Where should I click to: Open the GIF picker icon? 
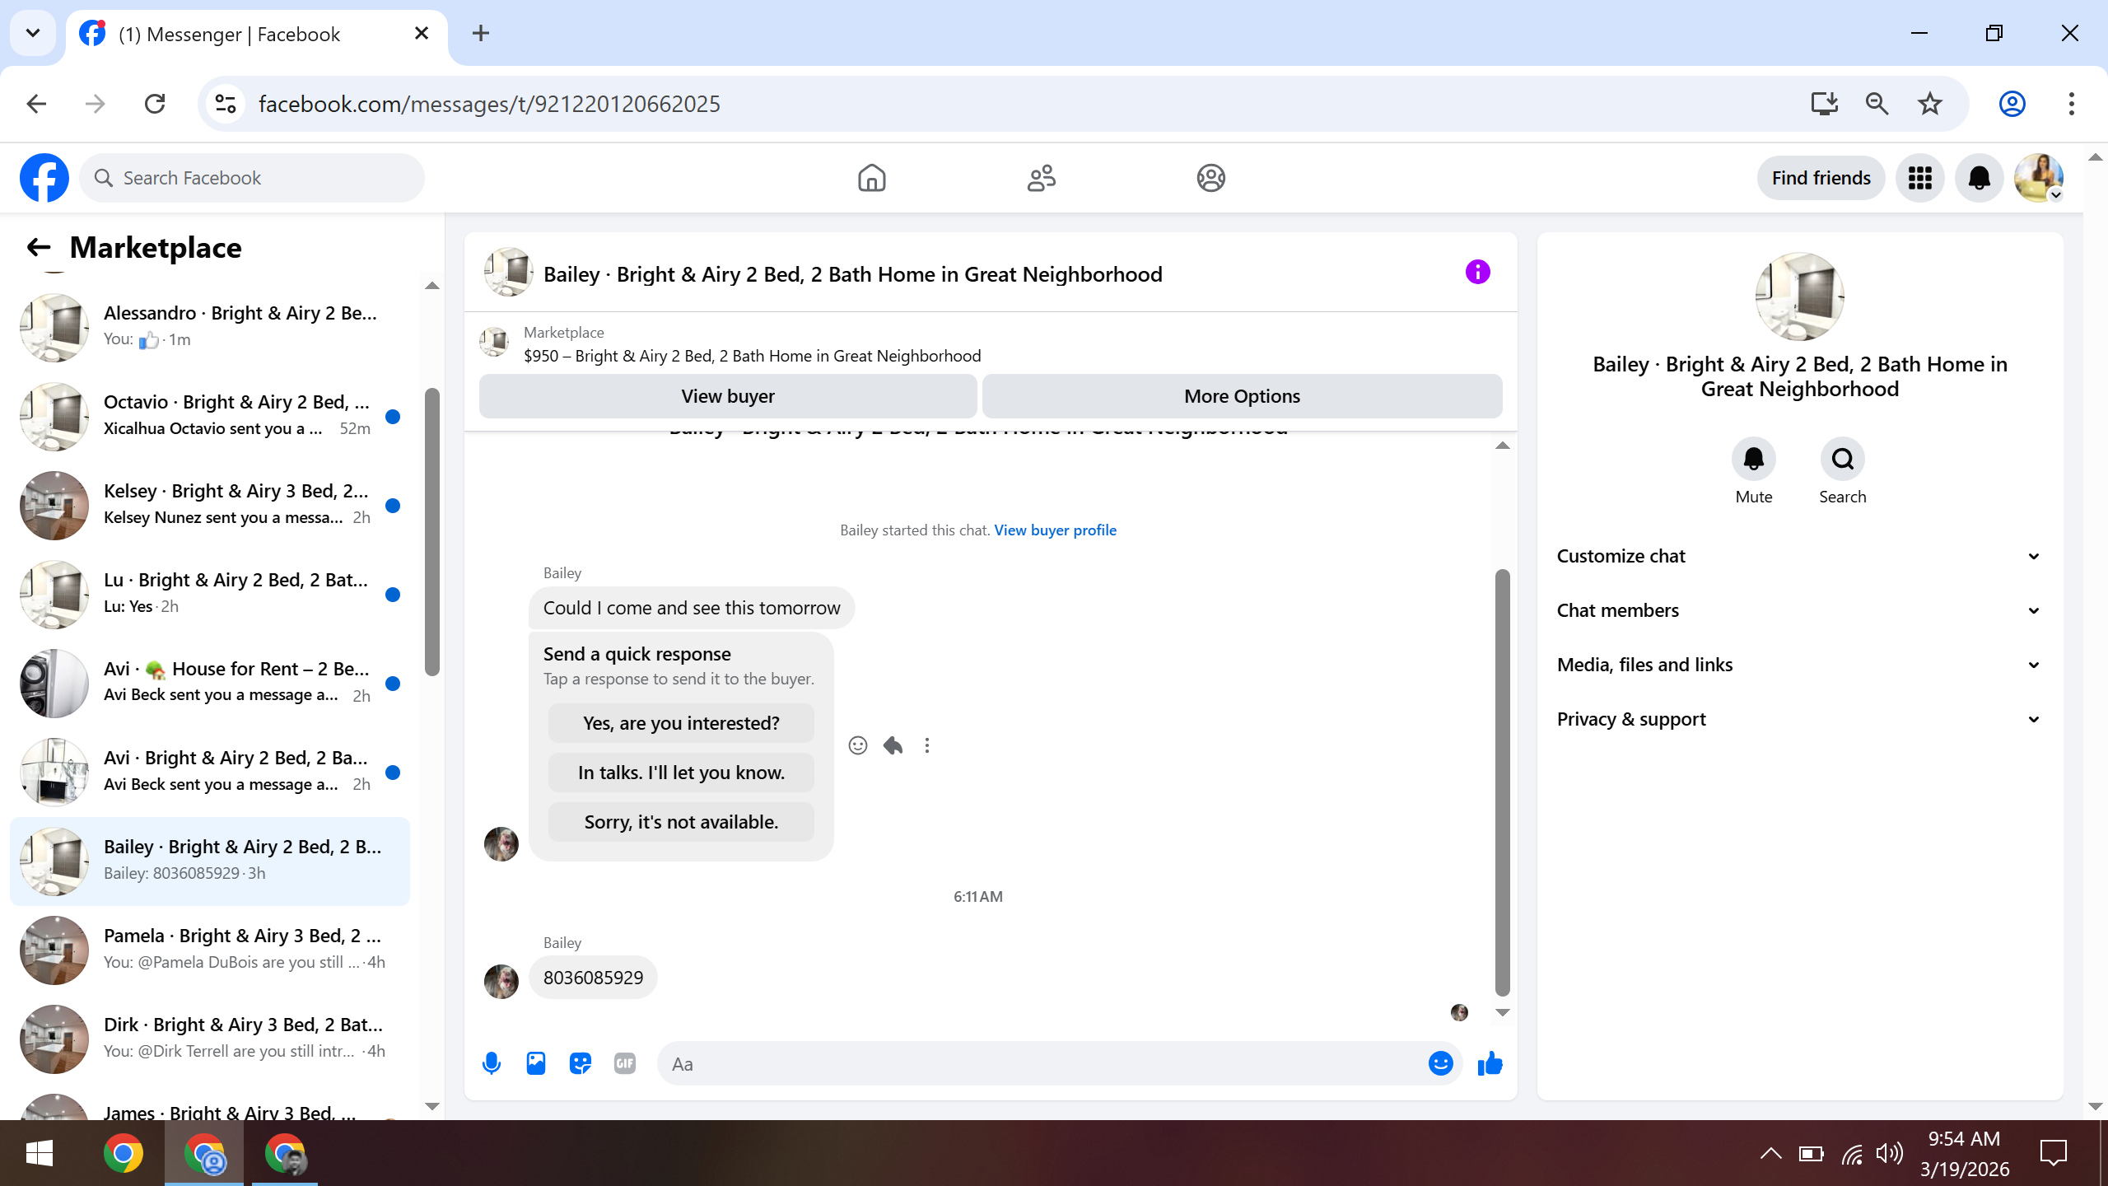pos(625,1063)
